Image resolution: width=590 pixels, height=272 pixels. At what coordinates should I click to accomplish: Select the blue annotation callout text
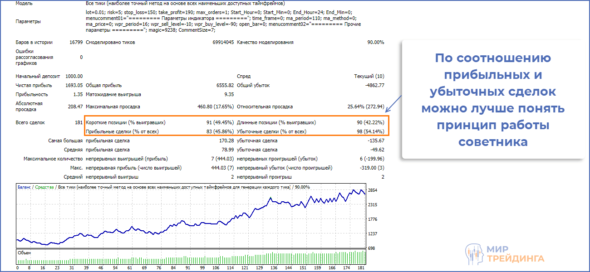(x=493, y=100)
